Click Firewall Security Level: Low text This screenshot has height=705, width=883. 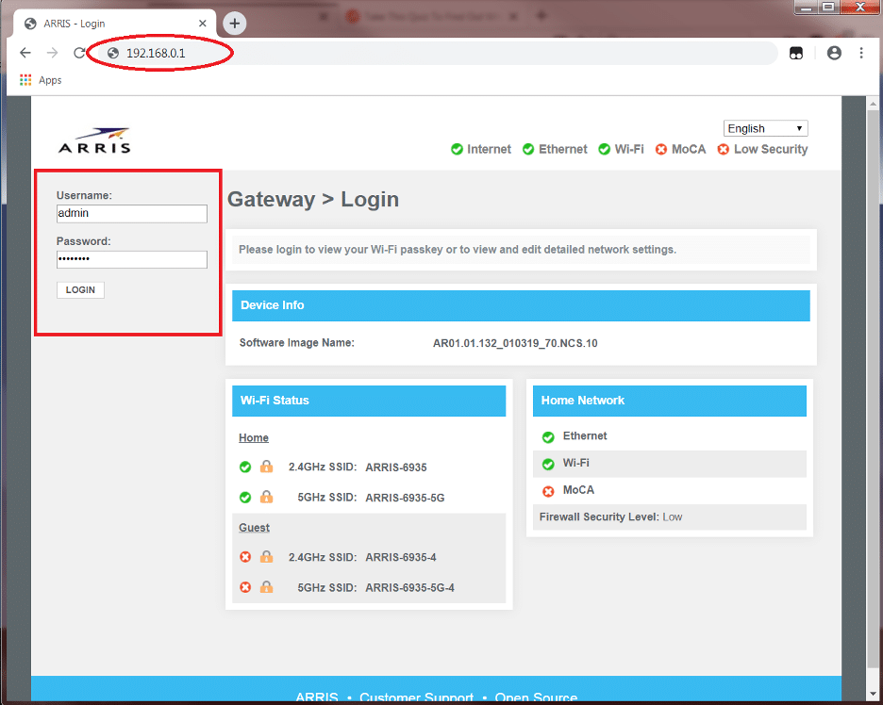pyautogui.click(x=610, y=517)
